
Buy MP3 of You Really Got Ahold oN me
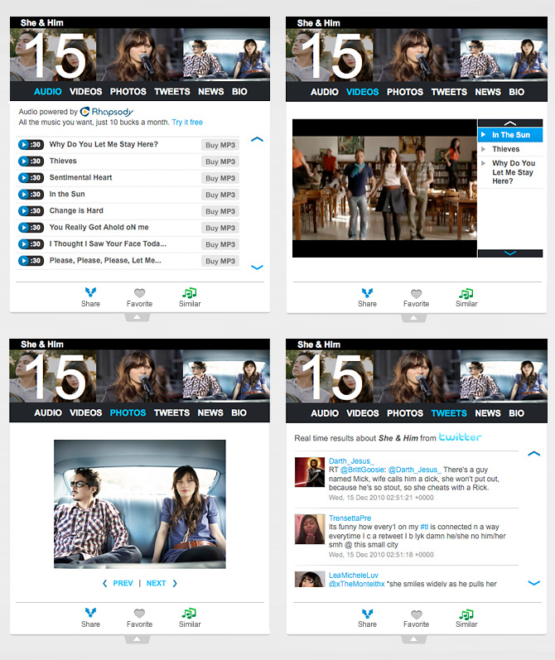(x=220, y=228)
